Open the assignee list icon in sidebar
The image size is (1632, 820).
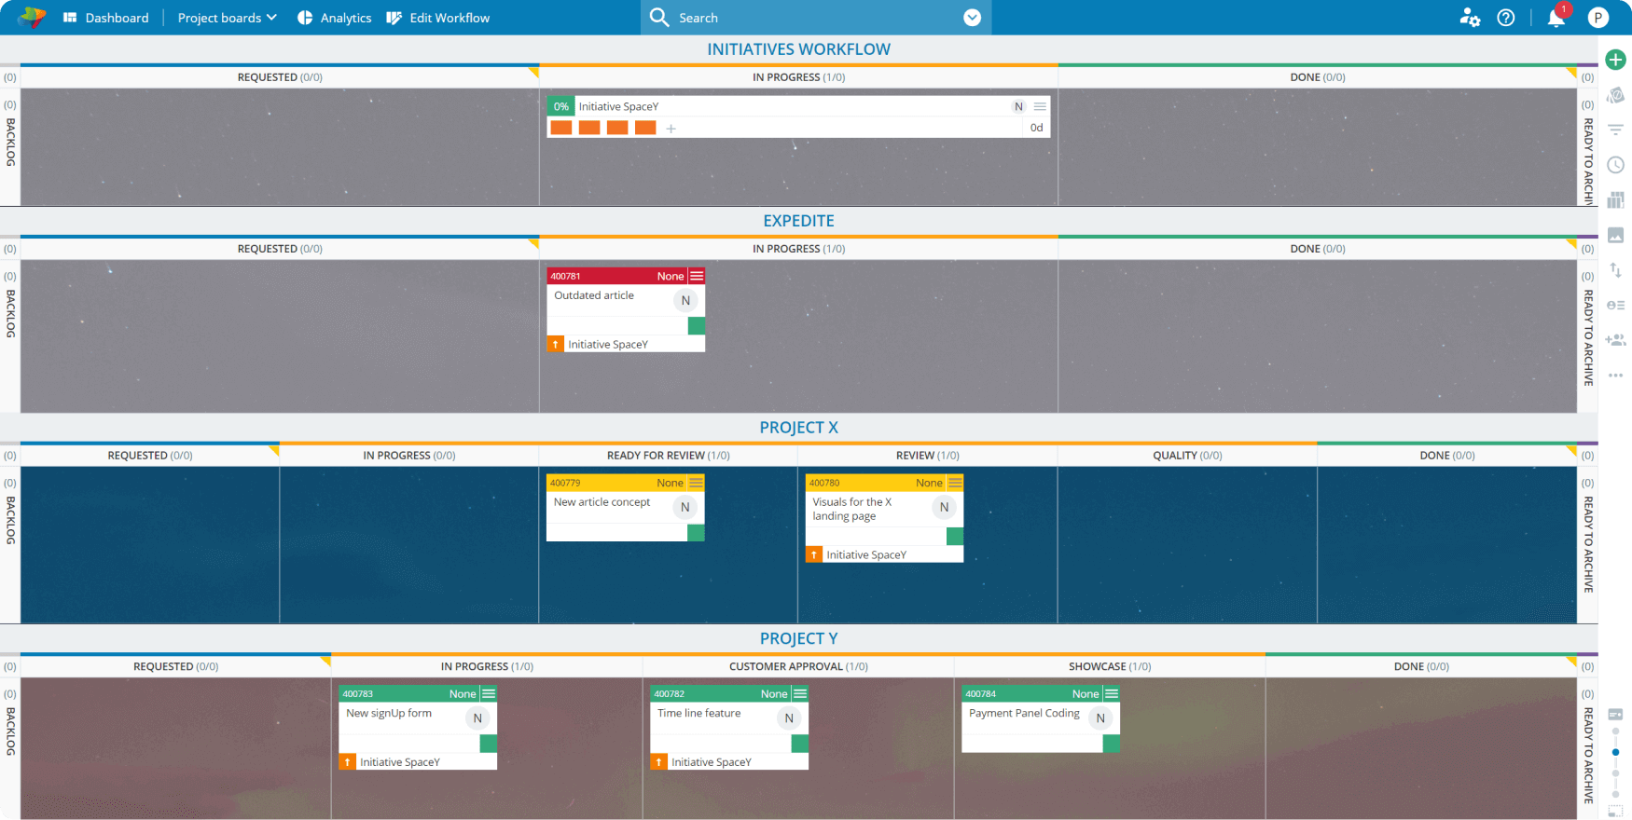(1615, 305)
